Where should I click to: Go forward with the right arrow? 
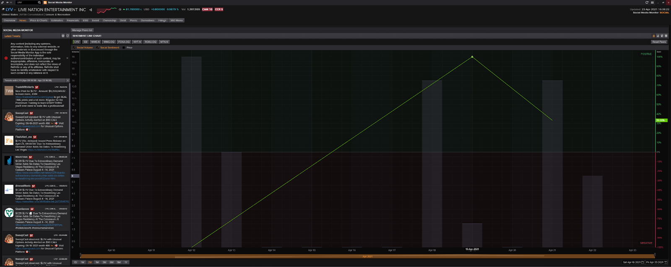point(11,3)
